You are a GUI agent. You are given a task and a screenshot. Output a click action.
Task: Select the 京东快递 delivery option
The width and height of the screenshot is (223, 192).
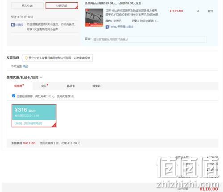tap(27, 6)
